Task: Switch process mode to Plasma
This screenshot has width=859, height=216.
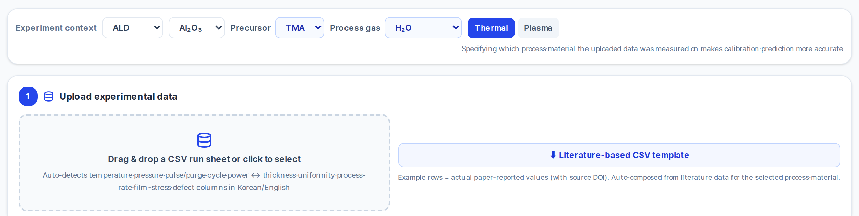Action: [538, 28]
